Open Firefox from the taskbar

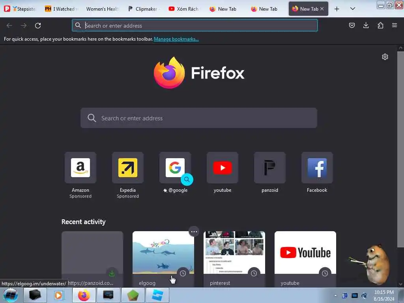tap(84, 295)
